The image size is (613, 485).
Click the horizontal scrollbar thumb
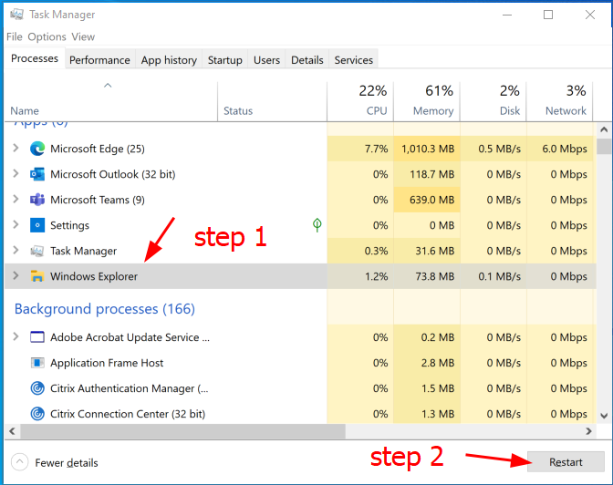(x=183, y=431)
